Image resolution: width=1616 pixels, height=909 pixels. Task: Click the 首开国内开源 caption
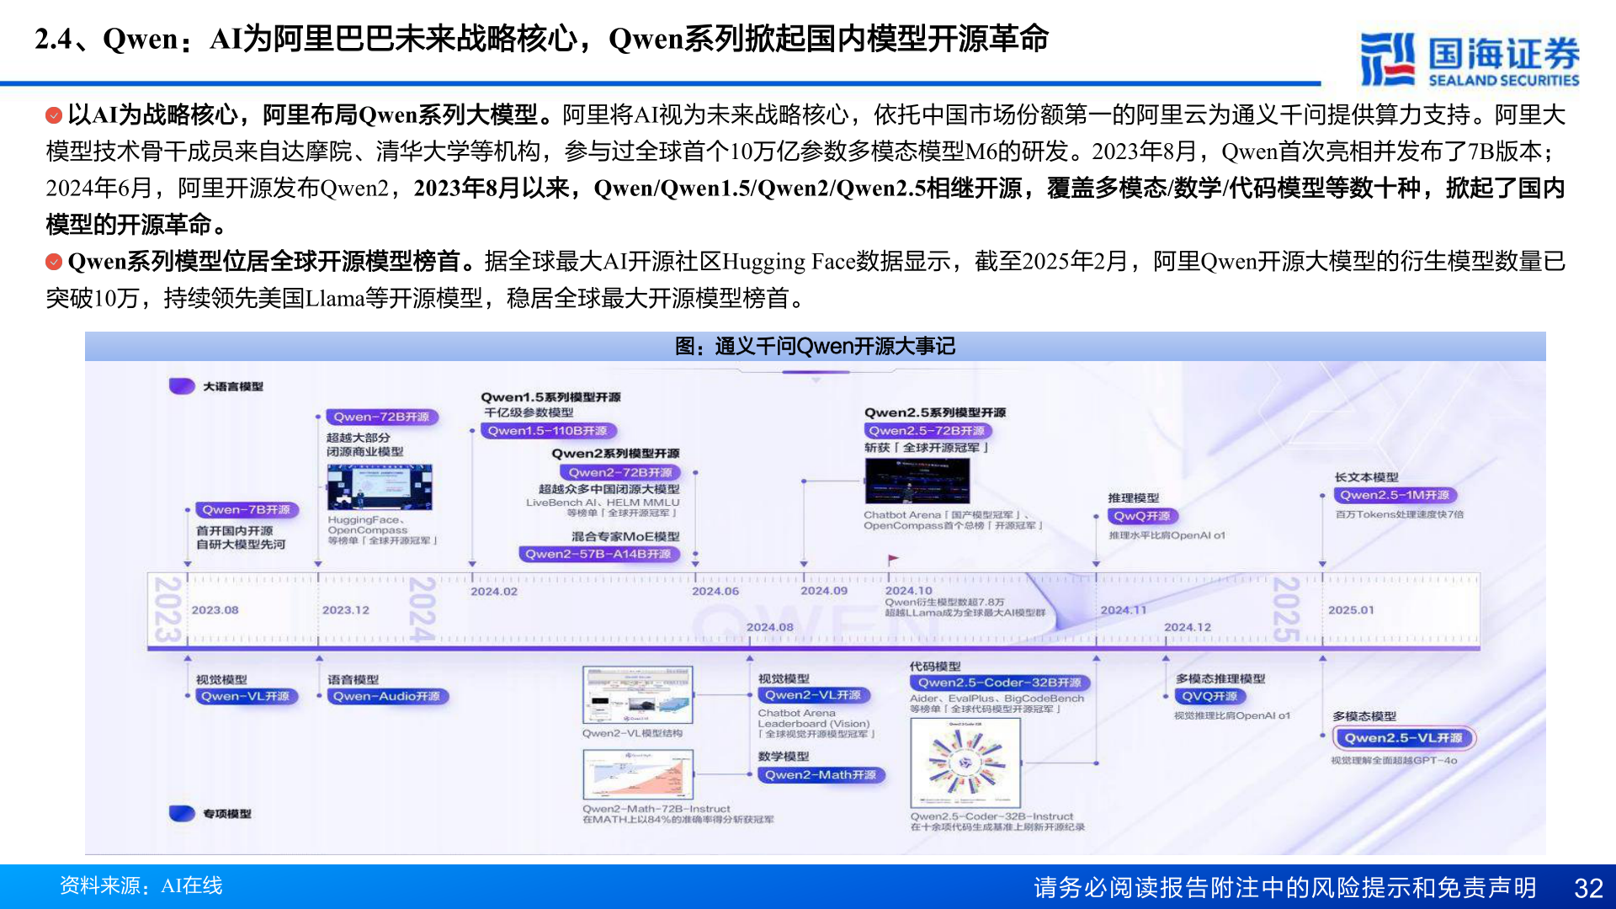click(x=235, y=530)
